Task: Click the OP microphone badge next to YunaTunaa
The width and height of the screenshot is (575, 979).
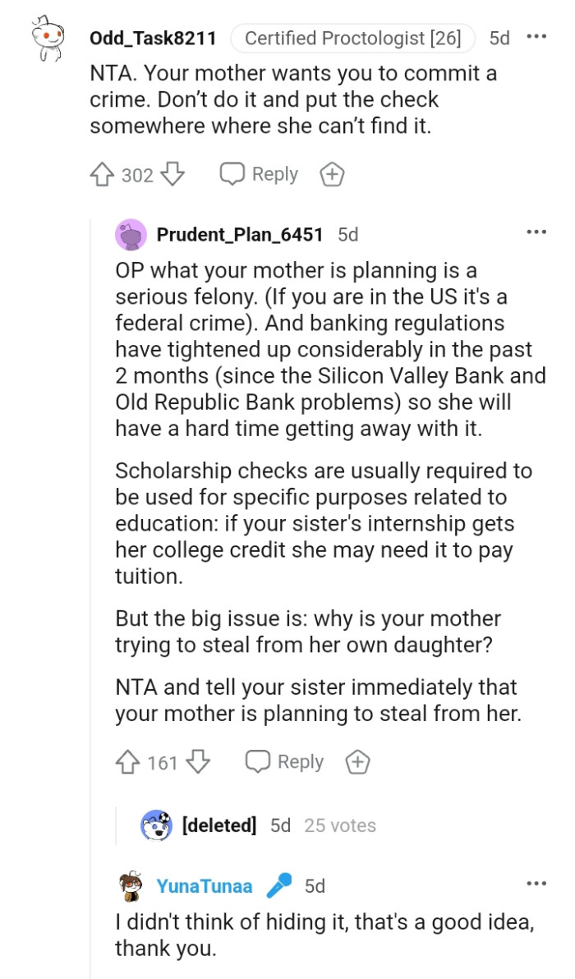Action: coord(278,886)
